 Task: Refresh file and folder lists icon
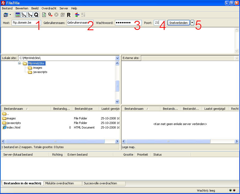(x=44, y=15)
